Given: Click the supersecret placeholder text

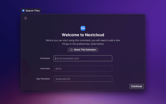Looking at the screenshot, I should [x=63, y=79].
